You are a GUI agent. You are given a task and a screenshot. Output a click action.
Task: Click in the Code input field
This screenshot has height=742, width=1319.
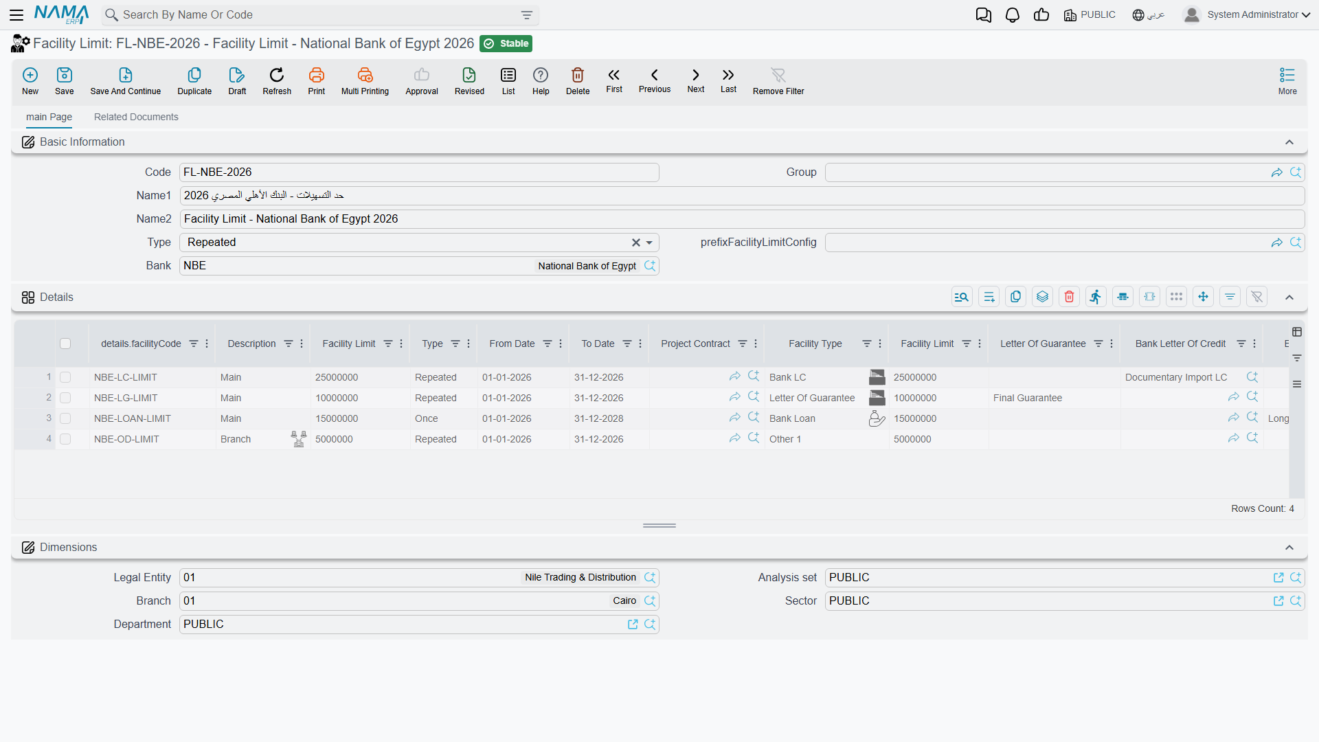[419, 172]
